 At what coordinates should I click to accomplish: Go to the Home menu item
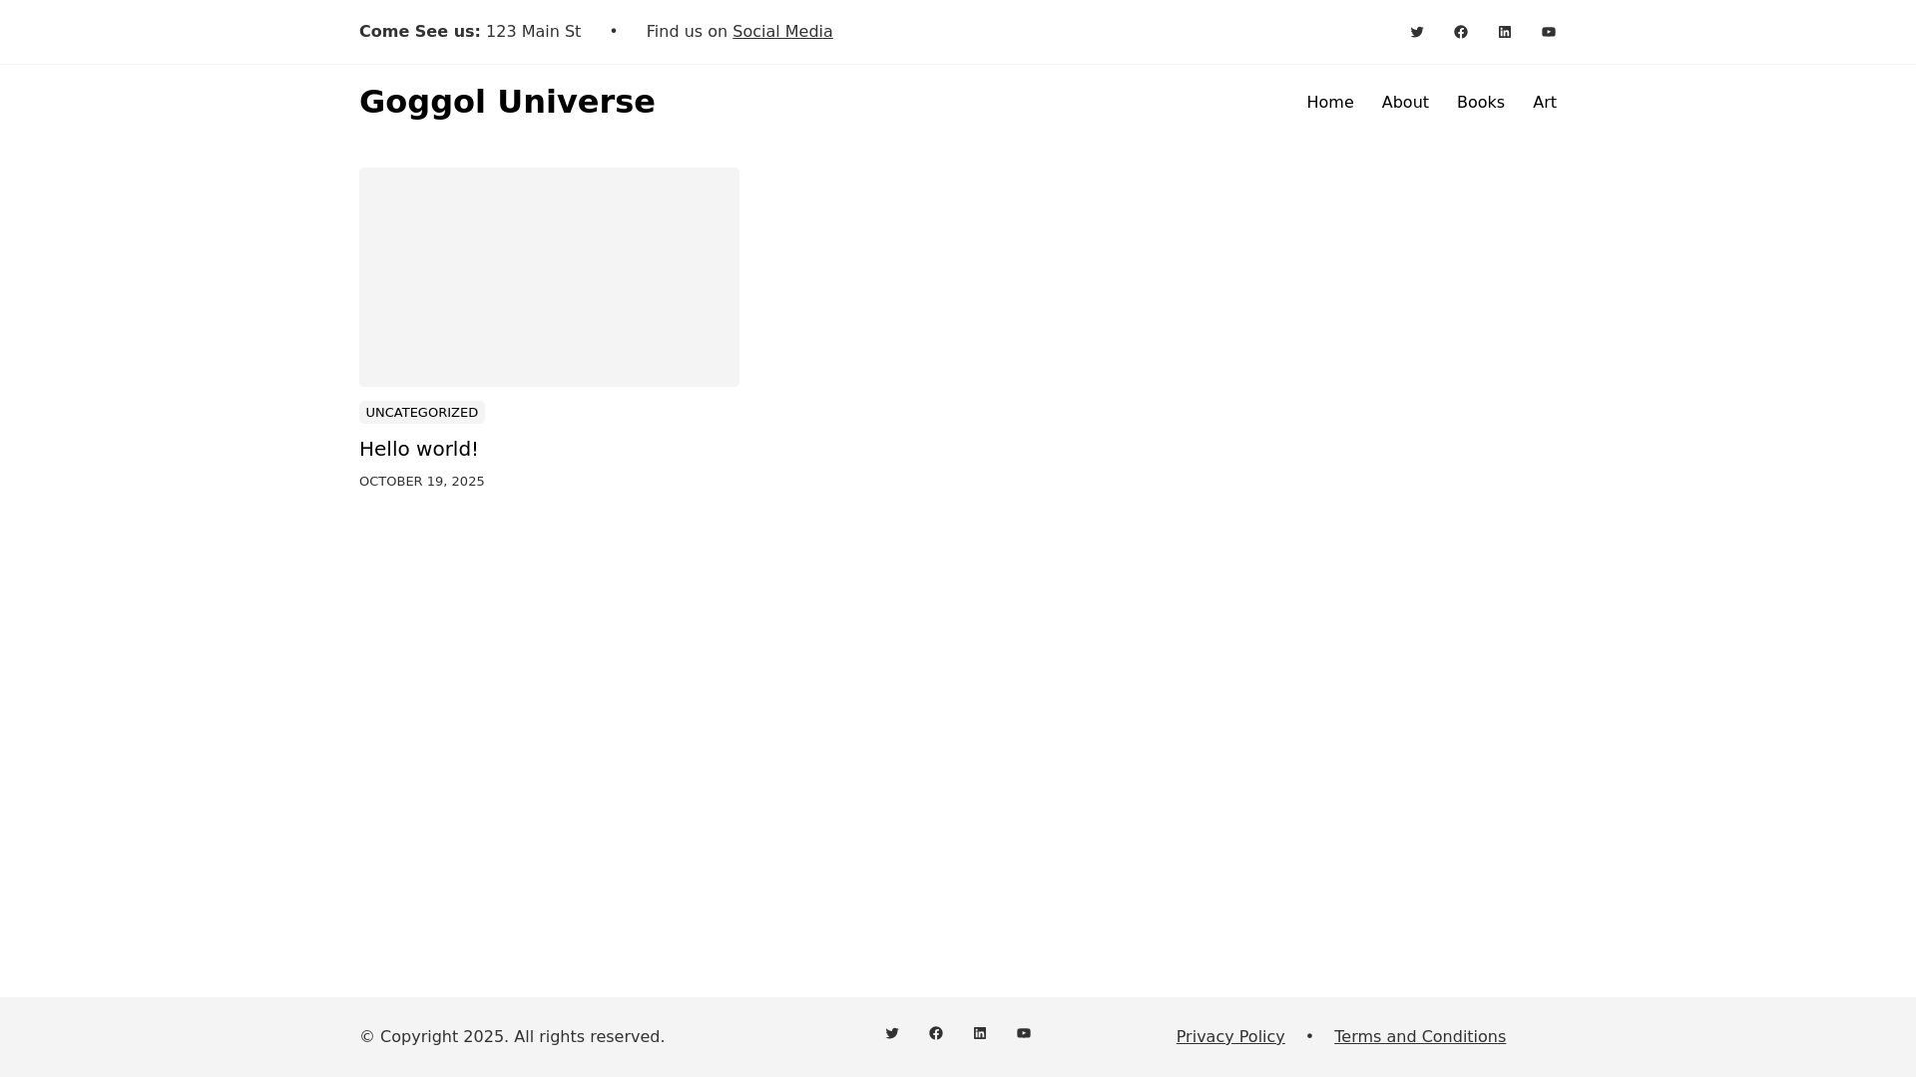click(1329, 103)
